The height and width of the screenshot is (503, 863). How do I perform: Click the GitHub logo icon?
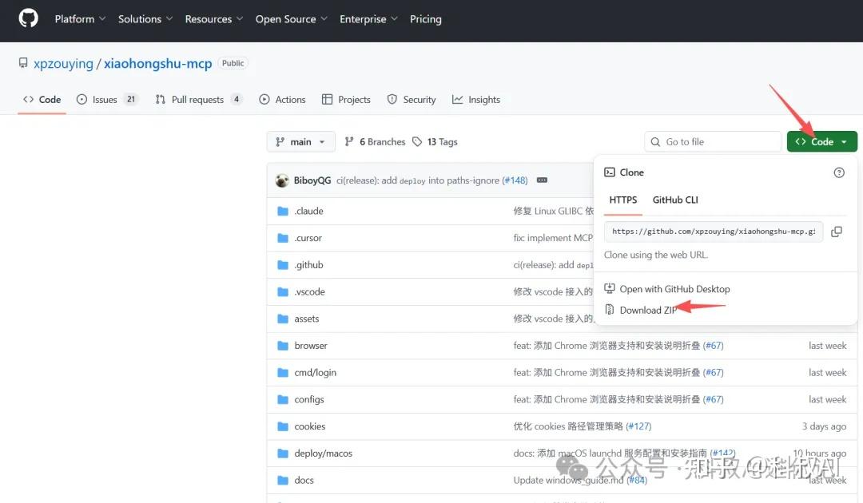point(28,18)
